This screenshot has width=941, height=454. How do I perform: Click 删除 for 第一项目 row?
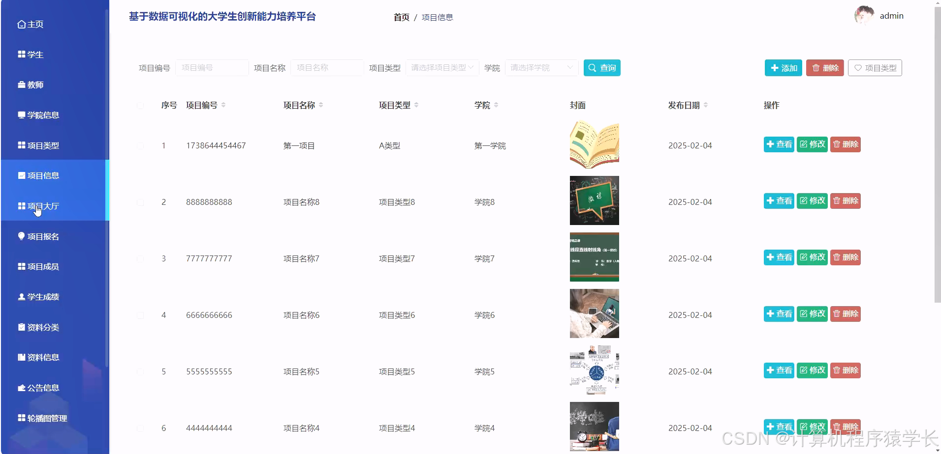pos(846,144)
